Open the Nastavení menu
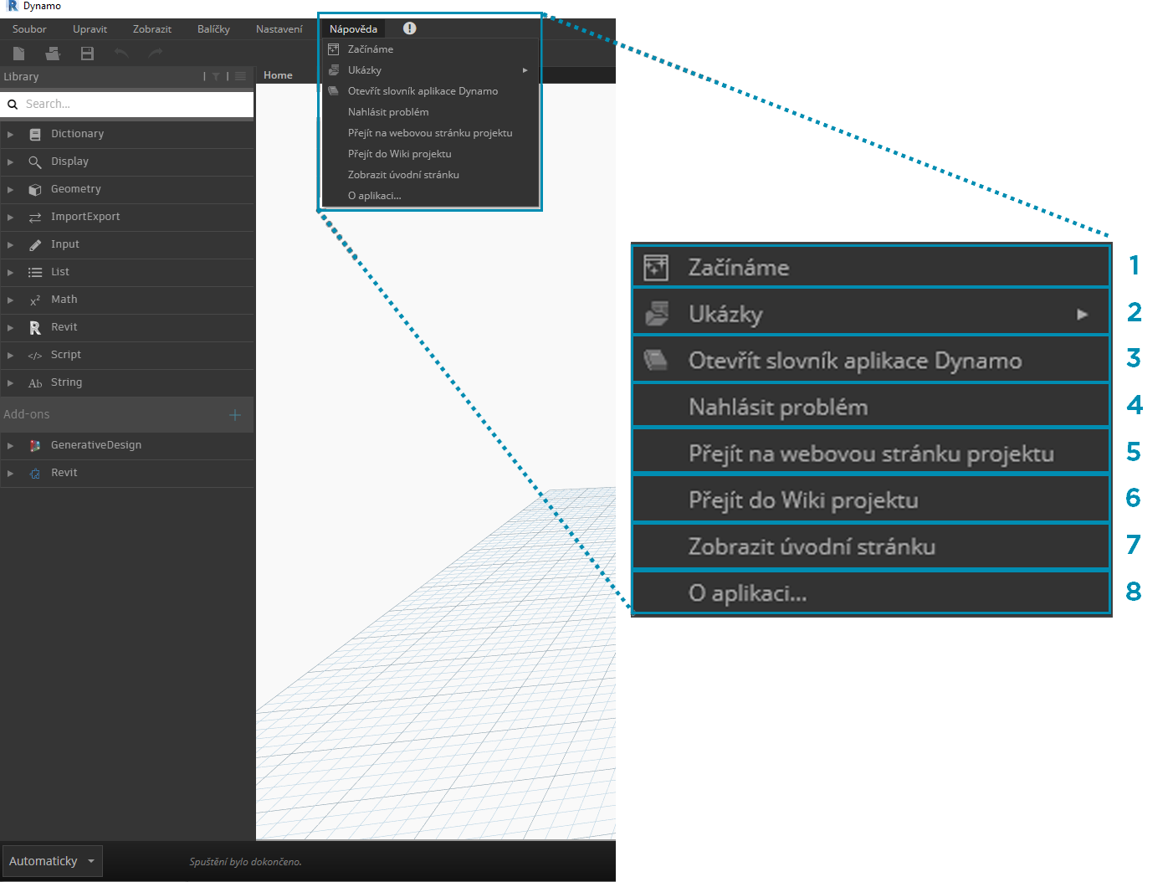Viewport: 1173px width, 882px height. (279, 29)
